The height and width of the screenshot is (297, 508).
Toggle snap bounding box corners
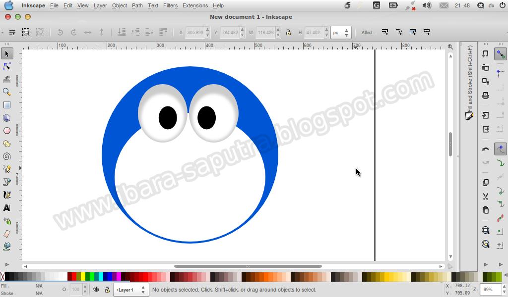[501, 73]
